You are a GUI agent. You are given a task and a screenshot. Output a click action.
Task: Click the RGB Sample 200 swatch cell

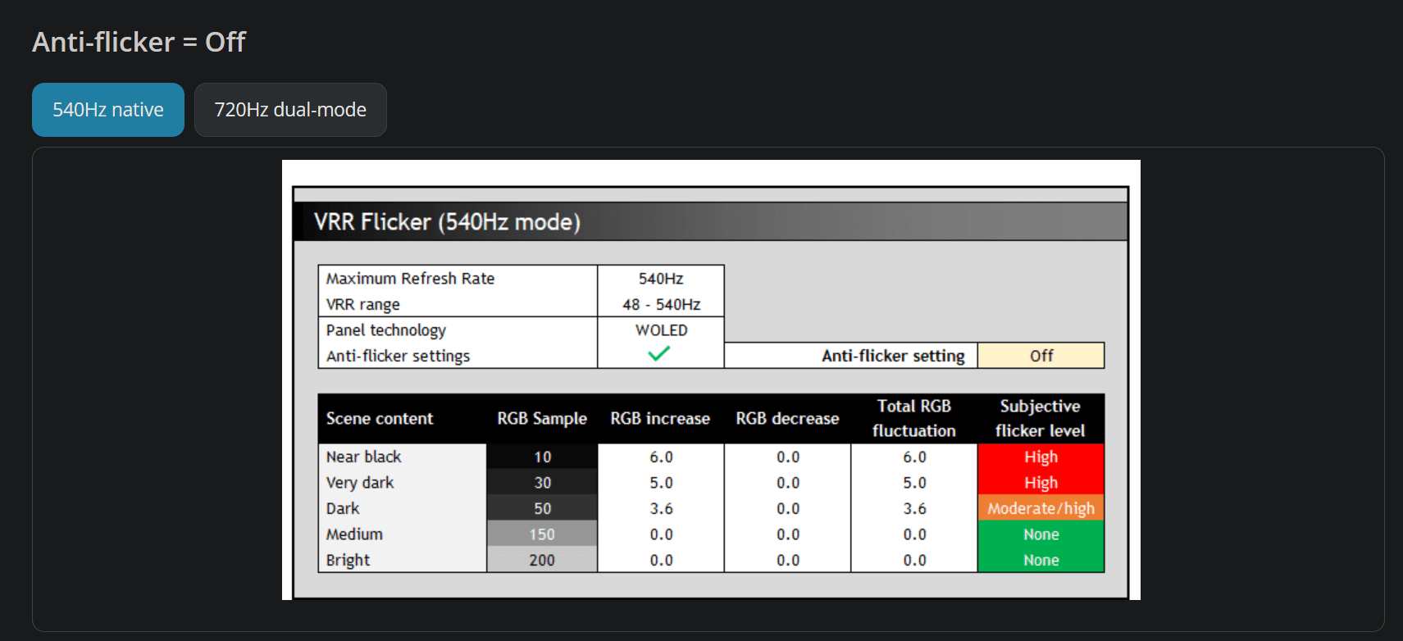[542, 560]
